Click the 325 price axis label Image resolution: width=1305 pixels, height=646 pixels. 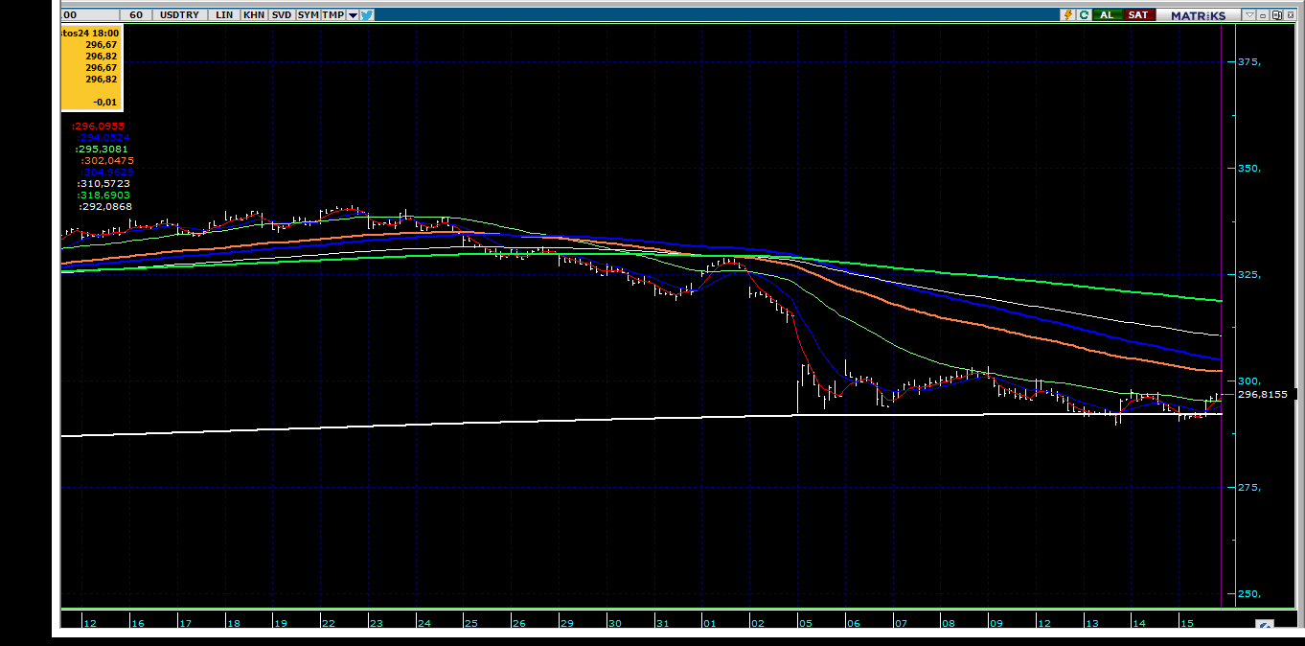click(x=1249, y=275)
